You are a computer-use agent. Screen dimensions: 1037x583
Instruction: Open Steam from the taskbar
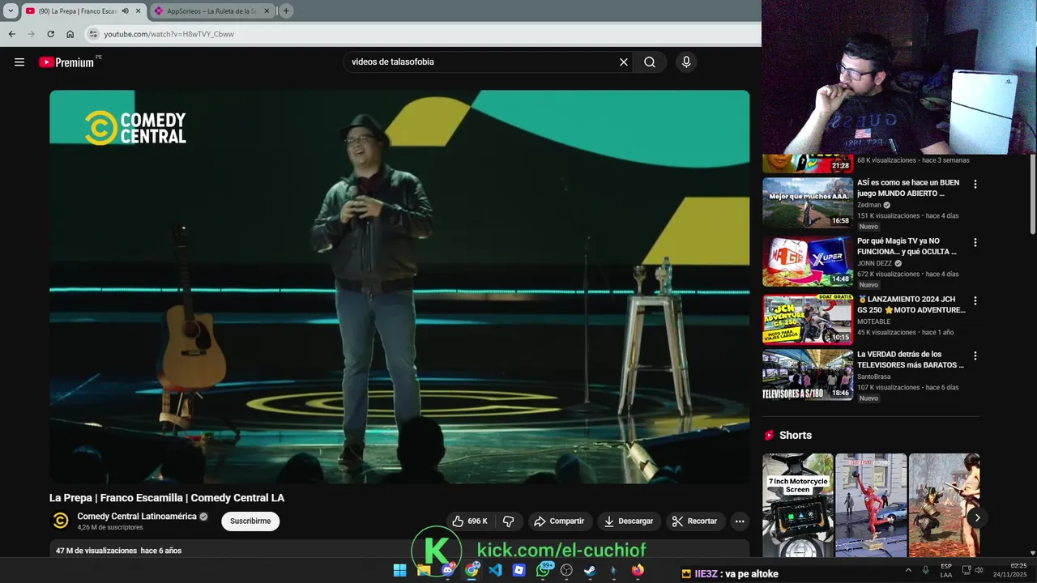coord(590,571)
